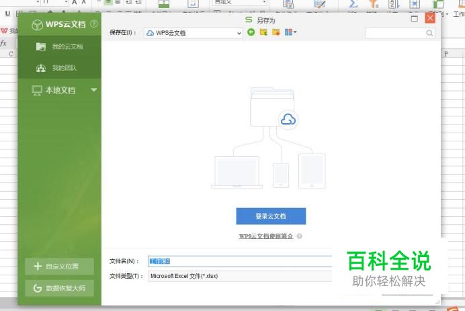Open the view mode dropdown icon

(290, 32)
